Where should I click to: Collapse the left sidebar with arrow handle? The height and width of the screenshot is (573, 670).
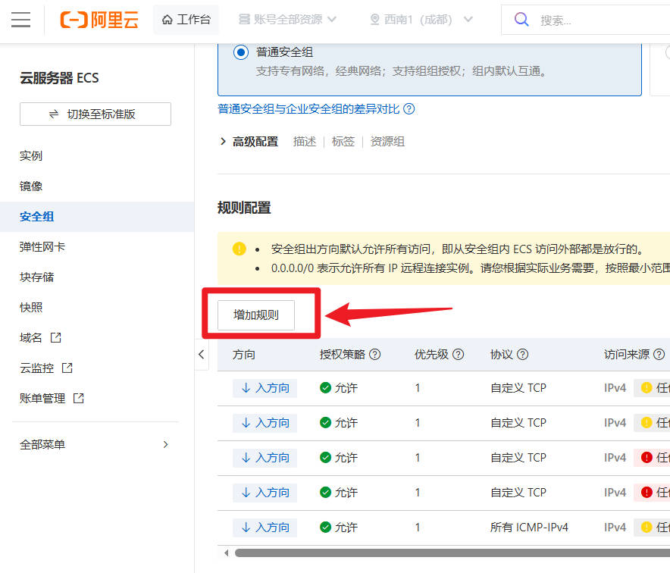[202, 354]
